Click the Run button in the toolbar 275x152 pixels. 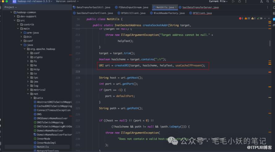(x=233, y=2)
